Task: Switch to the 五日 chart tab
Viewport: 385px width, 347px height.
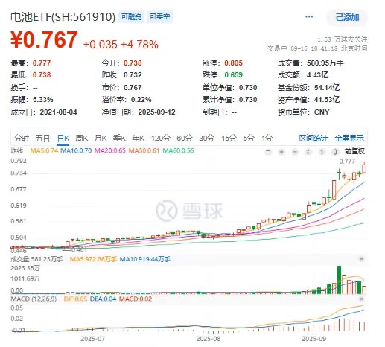Action: [x=42, y=138]
